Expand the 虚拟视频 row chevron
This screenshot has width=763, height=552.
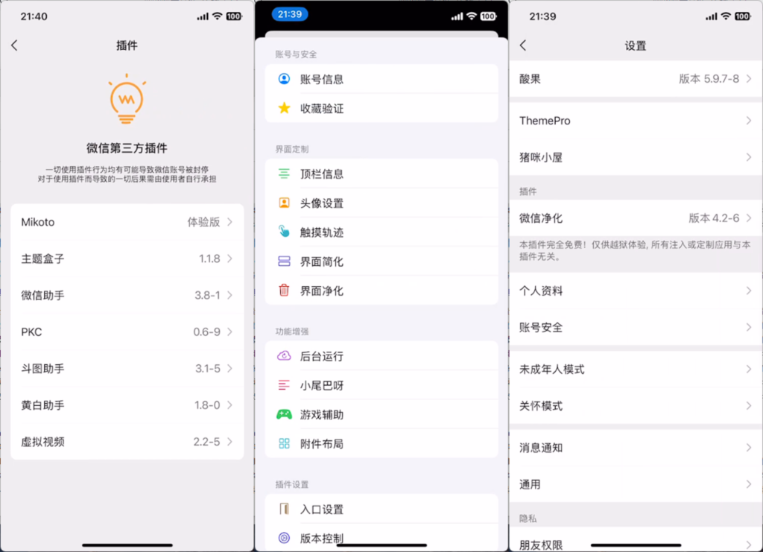click(x=230, y=442)
